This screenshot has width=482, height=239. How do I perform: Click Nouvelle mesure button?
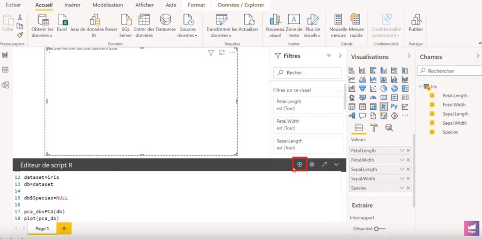tap(338, 26)
